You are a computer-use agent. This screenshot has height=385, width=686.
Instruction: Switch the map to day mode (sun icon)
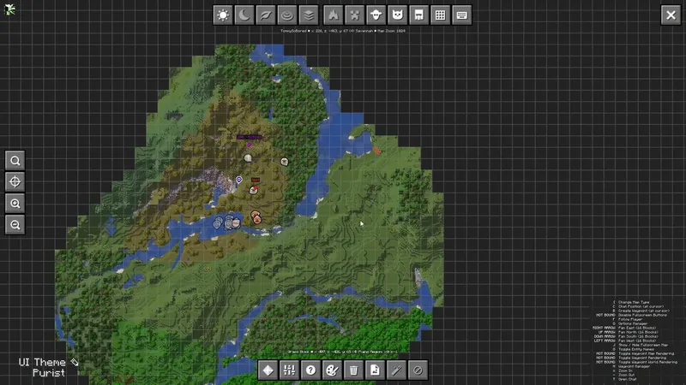pyautogui.click(x=223, y=15)
